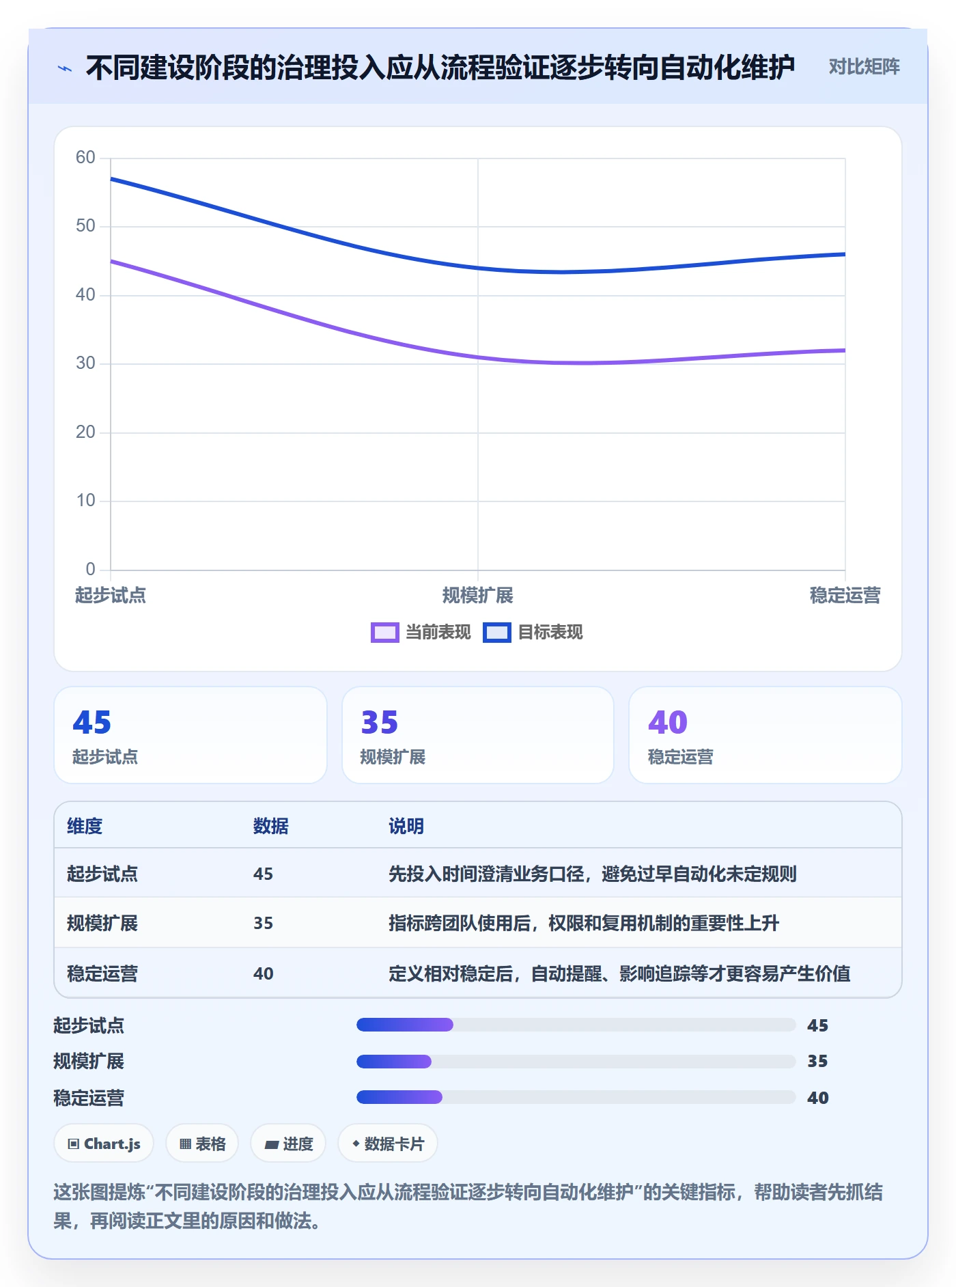Click the 对比矩阵 label in header
The height and width of the screenshot is (1287, 956).
864,67
